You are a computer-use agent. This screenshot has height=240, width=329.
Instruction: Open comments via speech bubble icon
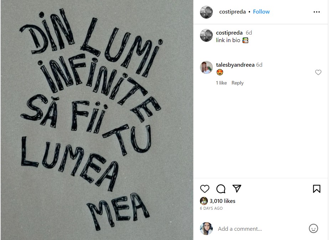point(221,189)
